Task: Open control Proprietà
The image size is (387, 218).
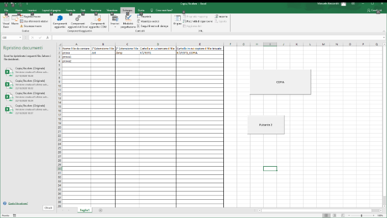Action: [144, 17]
